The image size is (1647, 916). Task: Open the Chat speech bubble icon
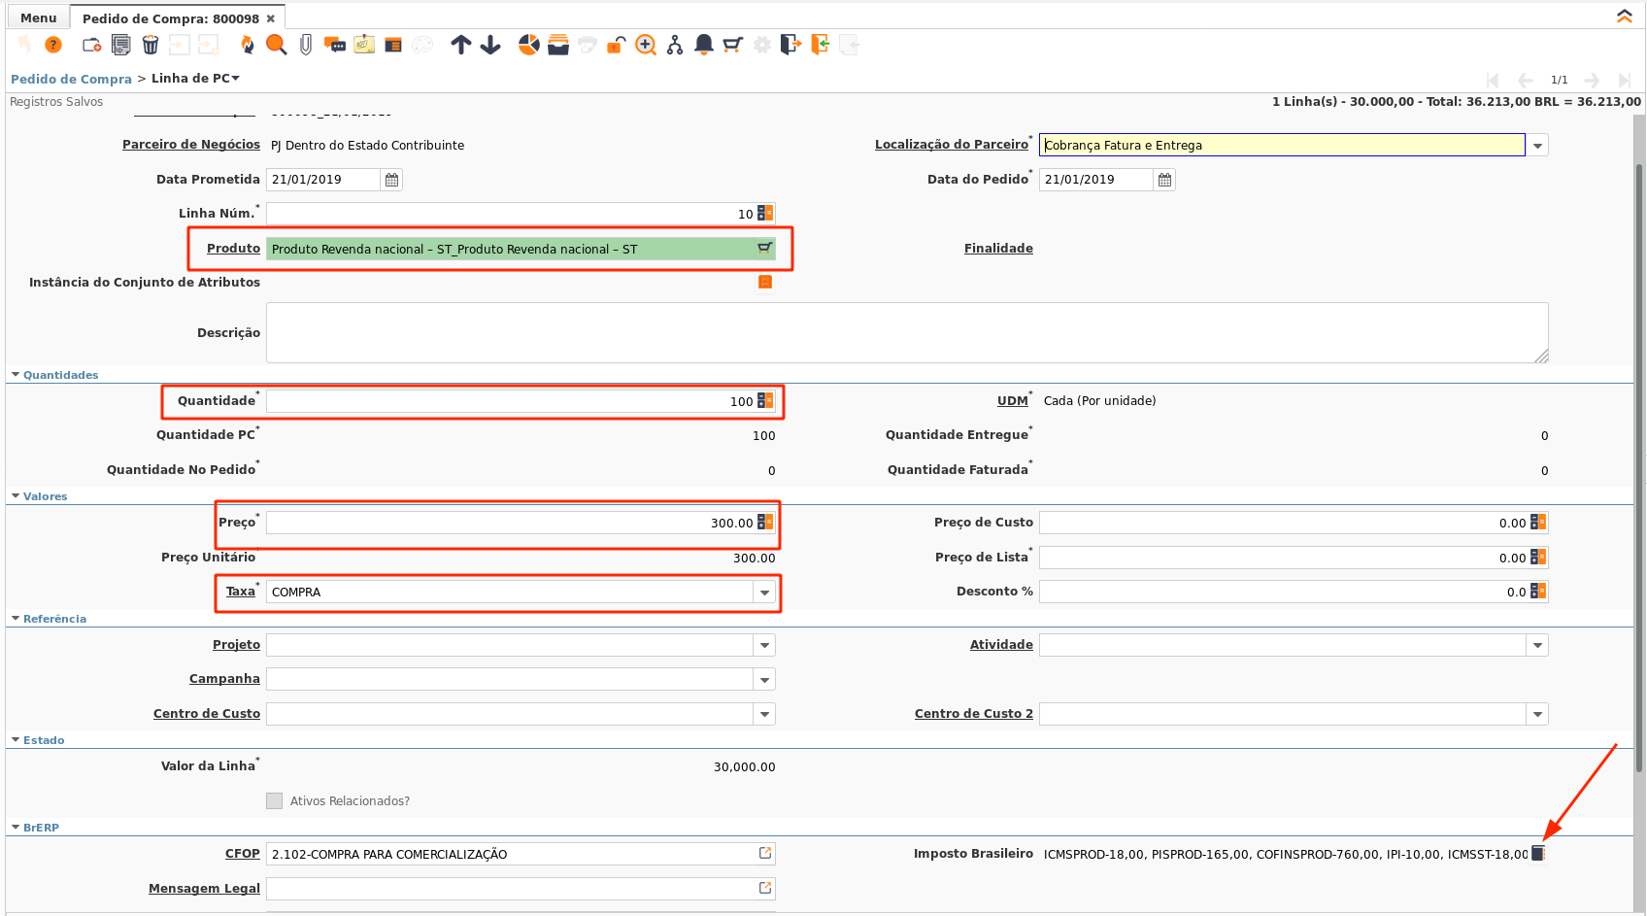(335, 45)
